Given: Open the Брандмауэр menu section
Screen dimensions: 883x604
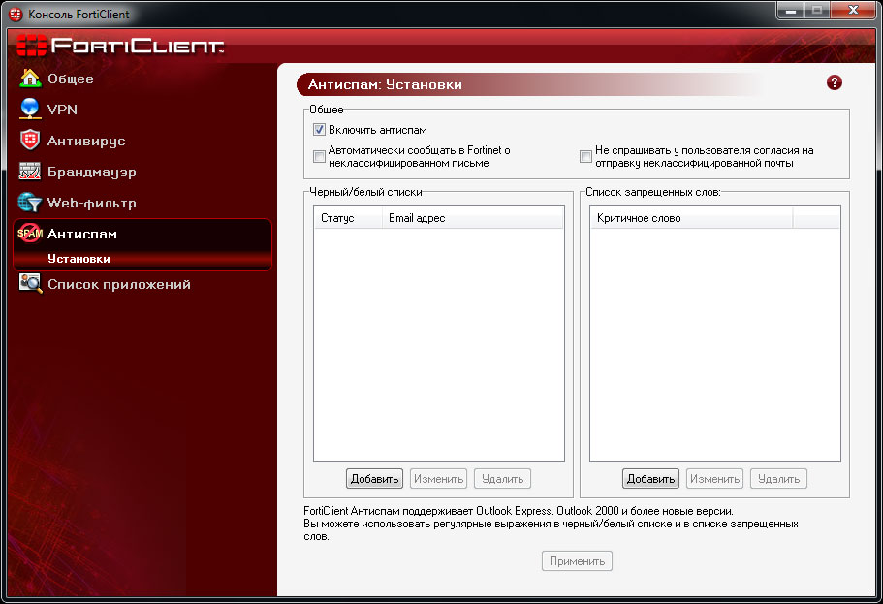Looking at the screenshot, I should [92, 172].
